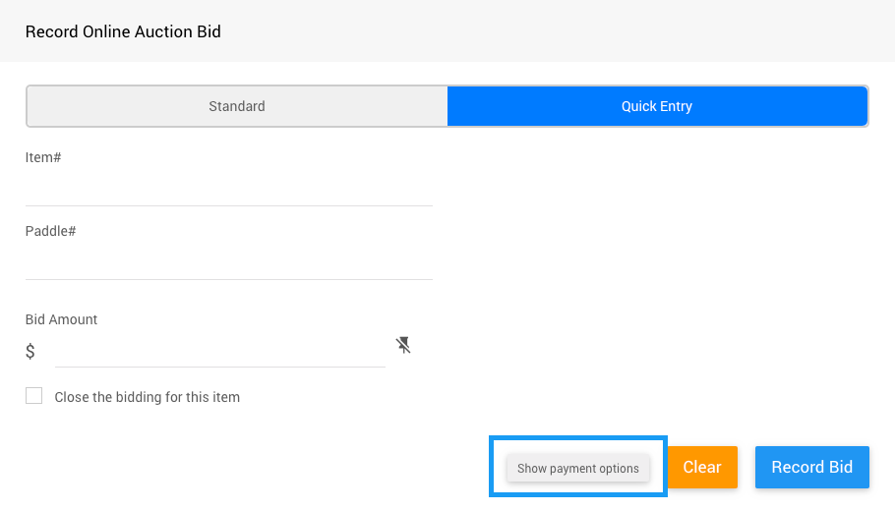
Task: Switch to the Standard entry tab
Action: 237,106
